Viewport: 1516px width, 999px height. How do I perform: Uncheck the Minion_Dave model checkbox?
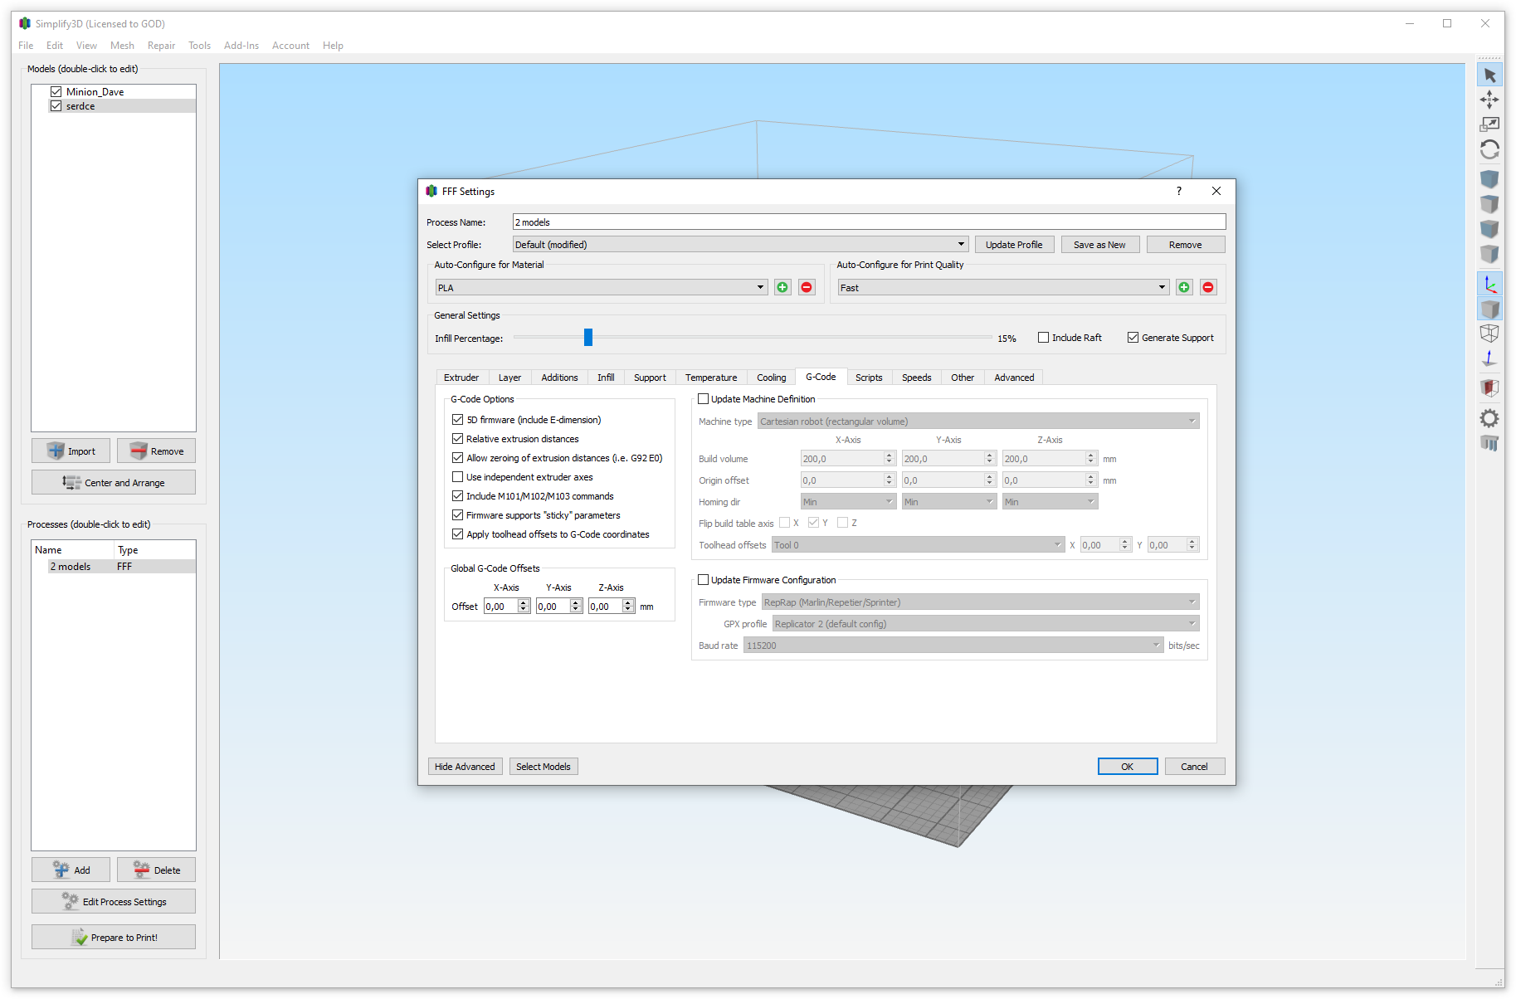(56, 91)
